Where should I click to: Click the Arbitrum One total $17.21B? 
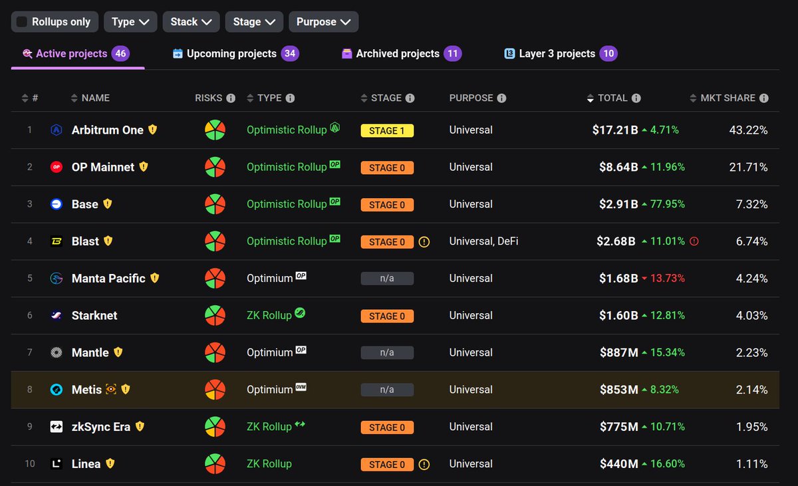[x=615, y=130]
